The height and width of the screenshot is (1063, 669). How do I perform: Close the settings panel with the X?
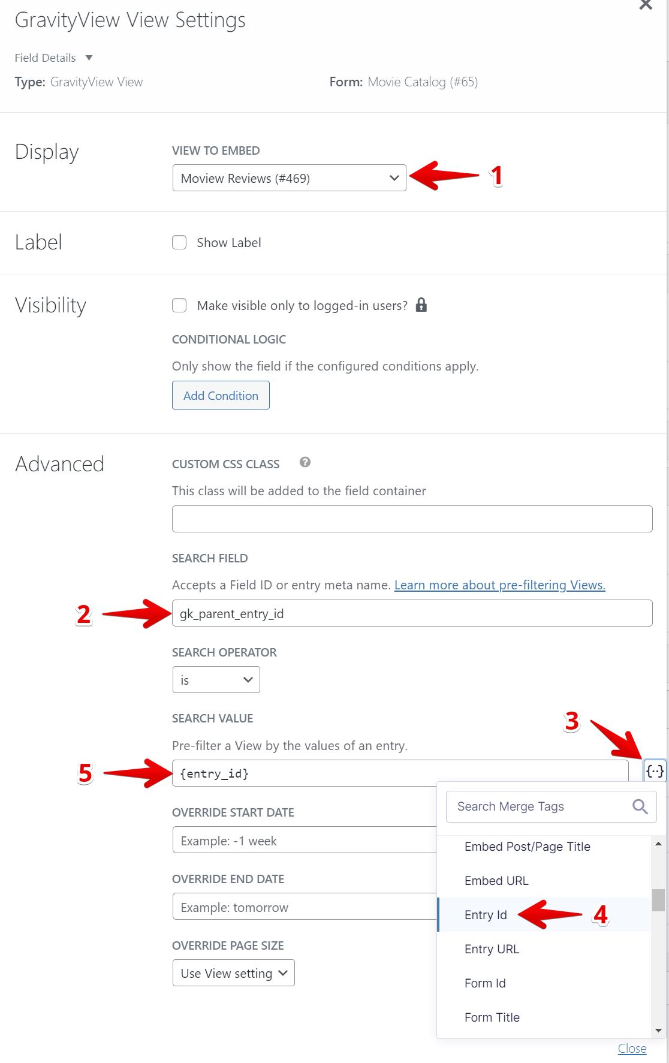point(646,5)
